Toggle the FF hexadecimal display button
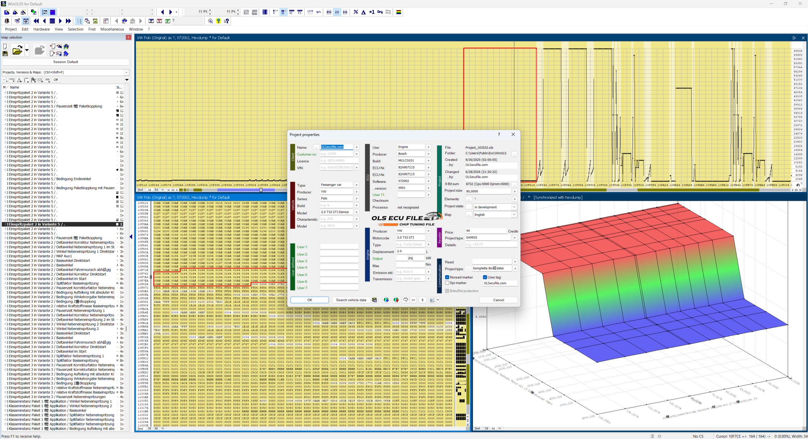 point(337,12)
